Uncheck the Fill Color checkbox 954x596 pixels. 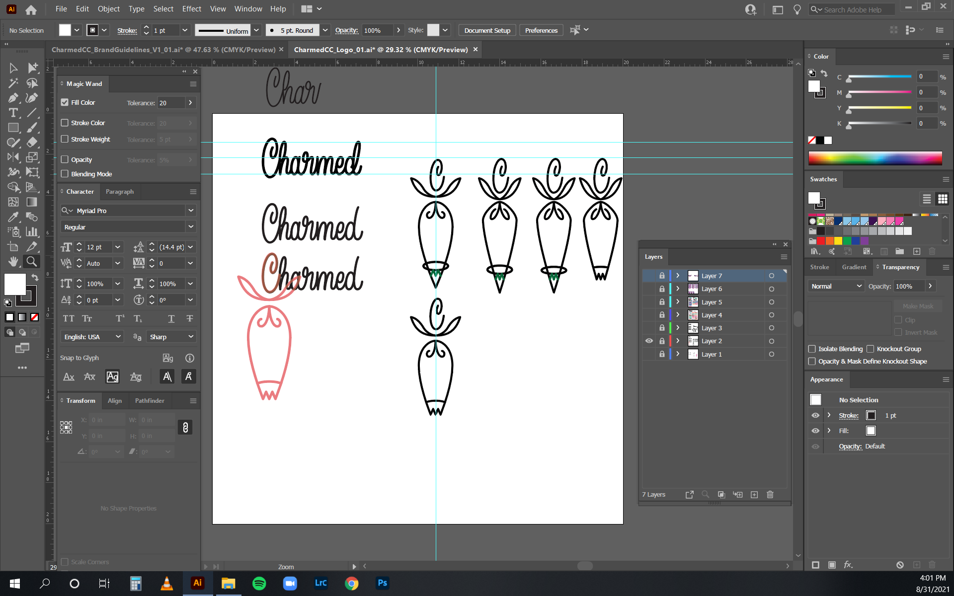click(x=65, y=102)
